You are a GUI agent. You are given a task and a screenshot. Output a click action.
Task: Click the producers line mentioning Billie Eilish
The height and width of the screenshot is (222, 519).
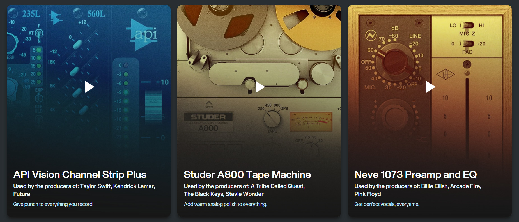tap(418, 190)
